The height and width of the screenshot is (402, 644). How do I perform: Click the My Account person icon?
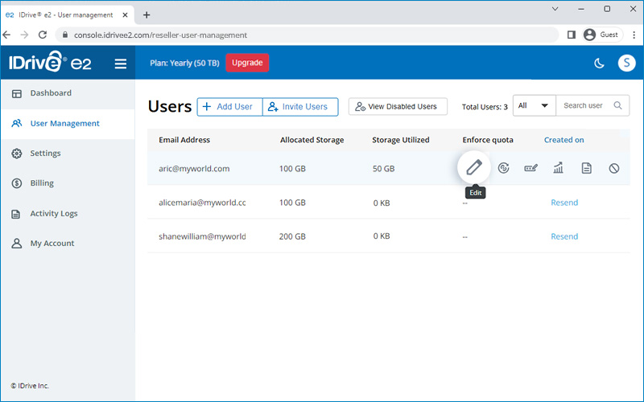click(x=16, y=244)
